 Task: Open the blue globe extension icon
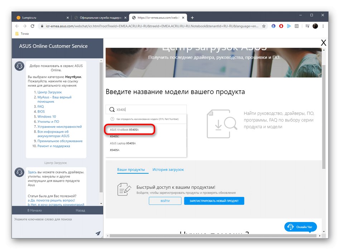click(x=273, y=26)
